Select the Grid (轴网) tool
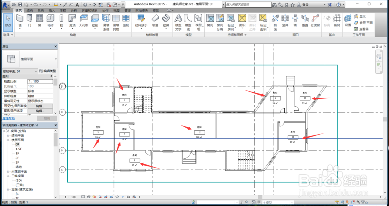This screenshot has height=206, width=389. pos(336,21)
